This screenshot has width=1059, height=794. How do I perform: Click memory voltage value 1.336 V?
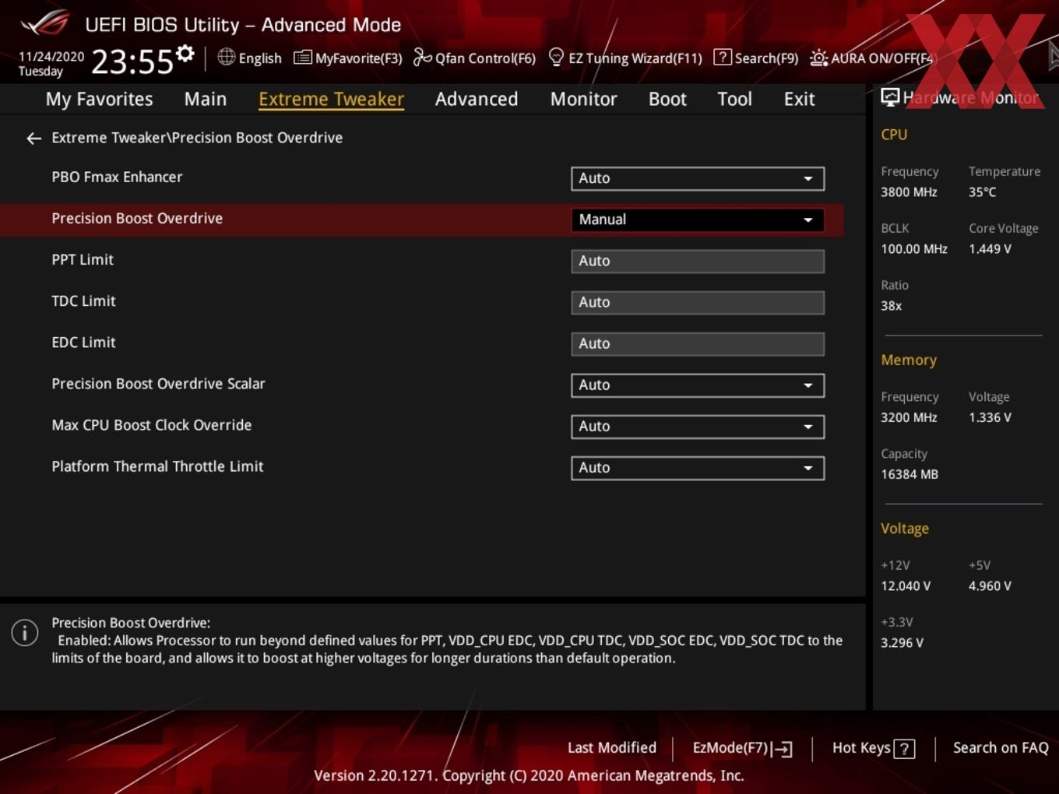click(990, 417)
